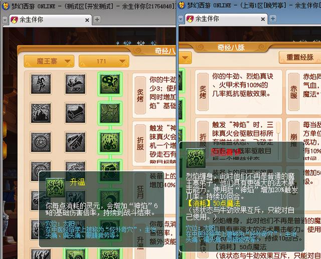Click the 穴位: 太阳 text in left tooltip
This screenshot has width=321, height=259.
[60, 223]
